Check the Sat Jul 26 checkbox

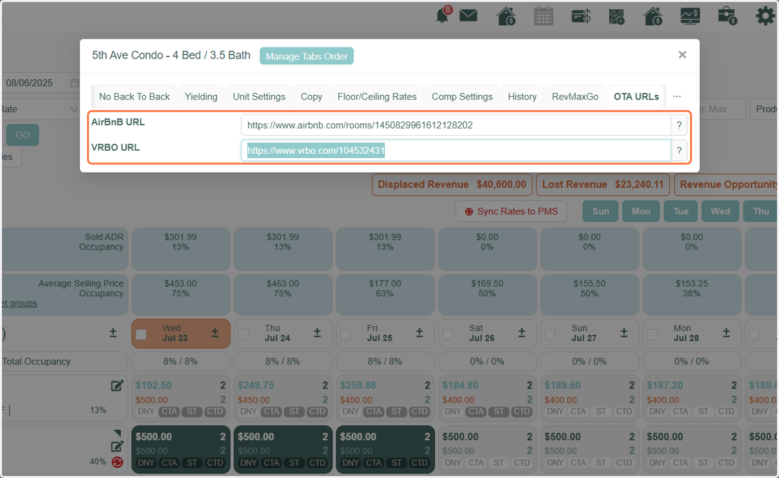pos(448,334)
